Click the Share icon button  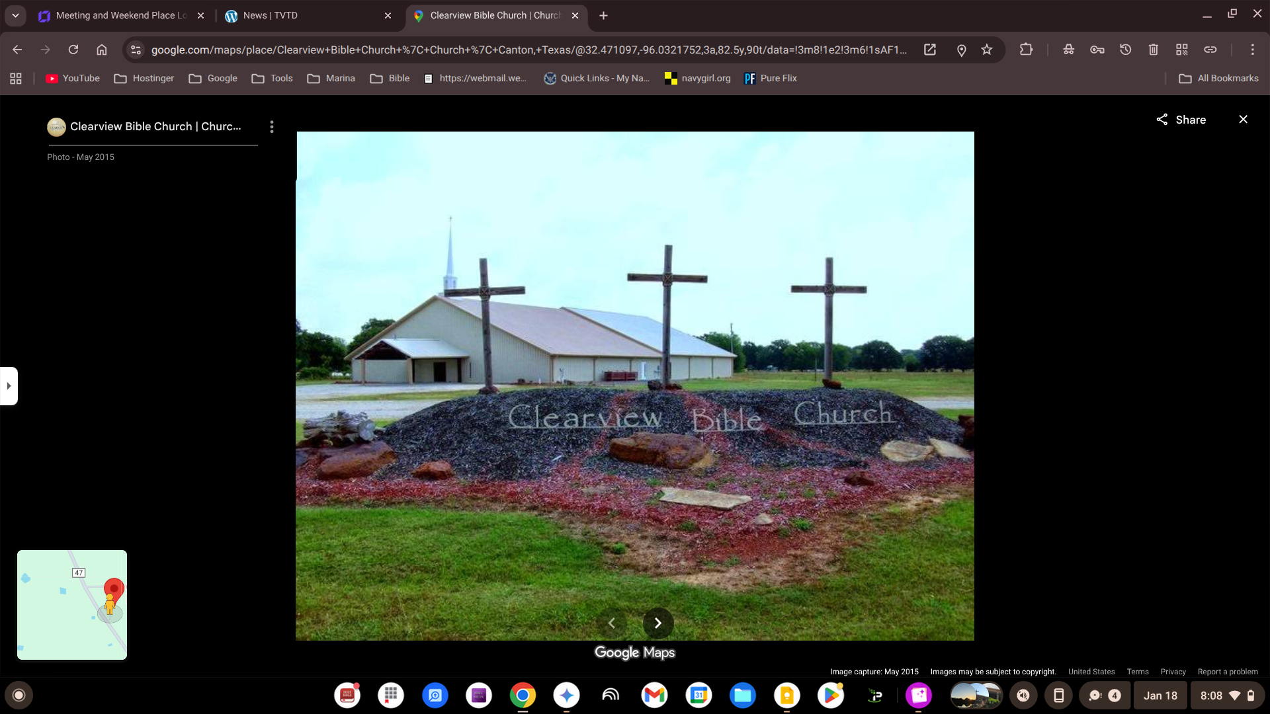1162,120
